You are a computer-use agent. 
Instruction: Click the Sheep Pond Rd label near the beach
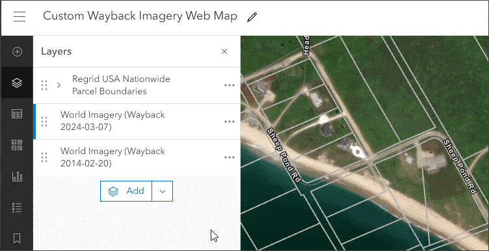coord(284,155)
